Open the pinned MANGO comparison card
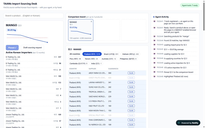The width and height of the screenshot is (205, 128). click(81, 30)
